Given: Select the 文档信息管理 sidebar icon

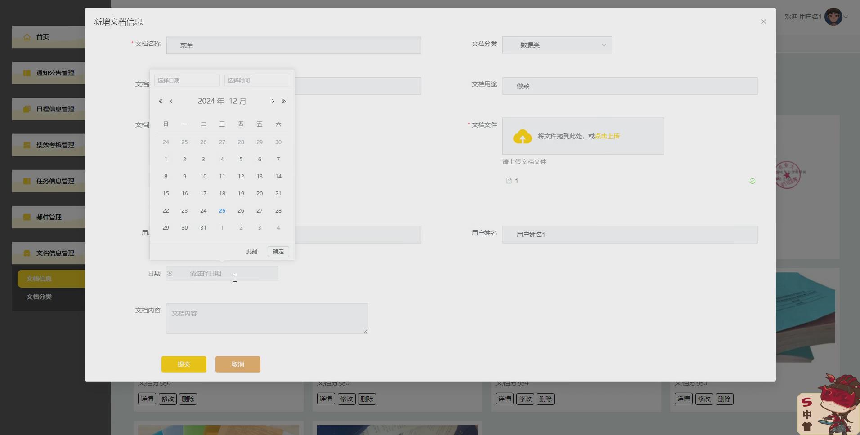Looking at the screenshot, I should (27, 253).
